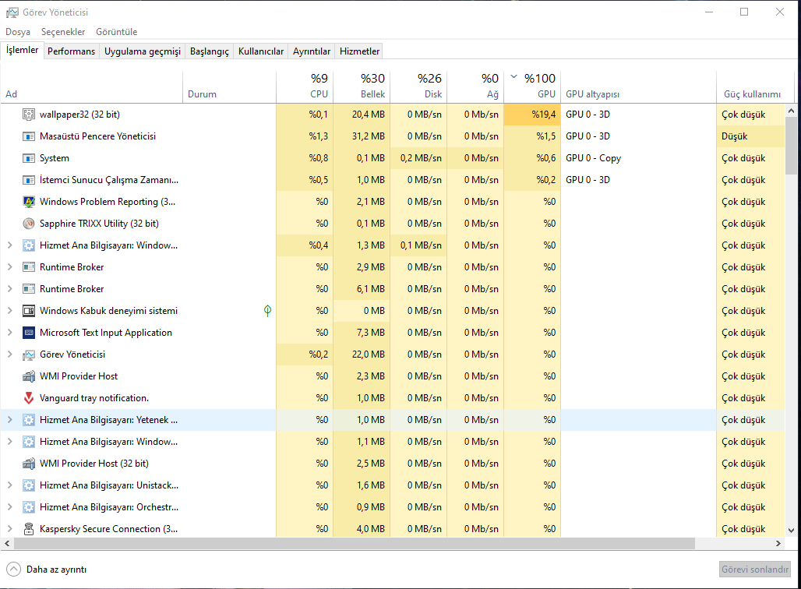Click the "%19,4" GPU value for wallpaper32
This screenshot has height=589, width=801.
point(532,115)
